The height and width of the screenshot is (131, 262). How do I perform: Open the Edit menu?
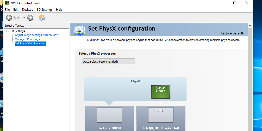16,10
